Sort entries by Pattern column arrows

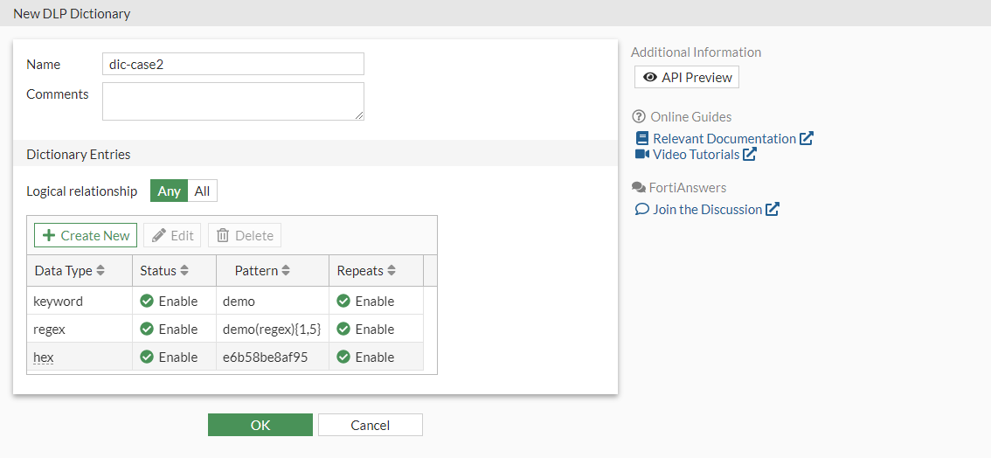[286, 271]
